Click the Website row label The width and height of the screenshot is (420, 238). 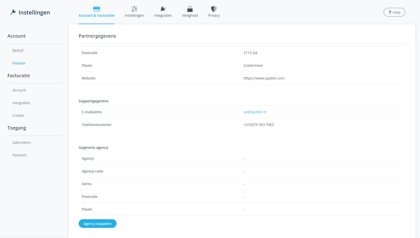[x=89, y=78]
